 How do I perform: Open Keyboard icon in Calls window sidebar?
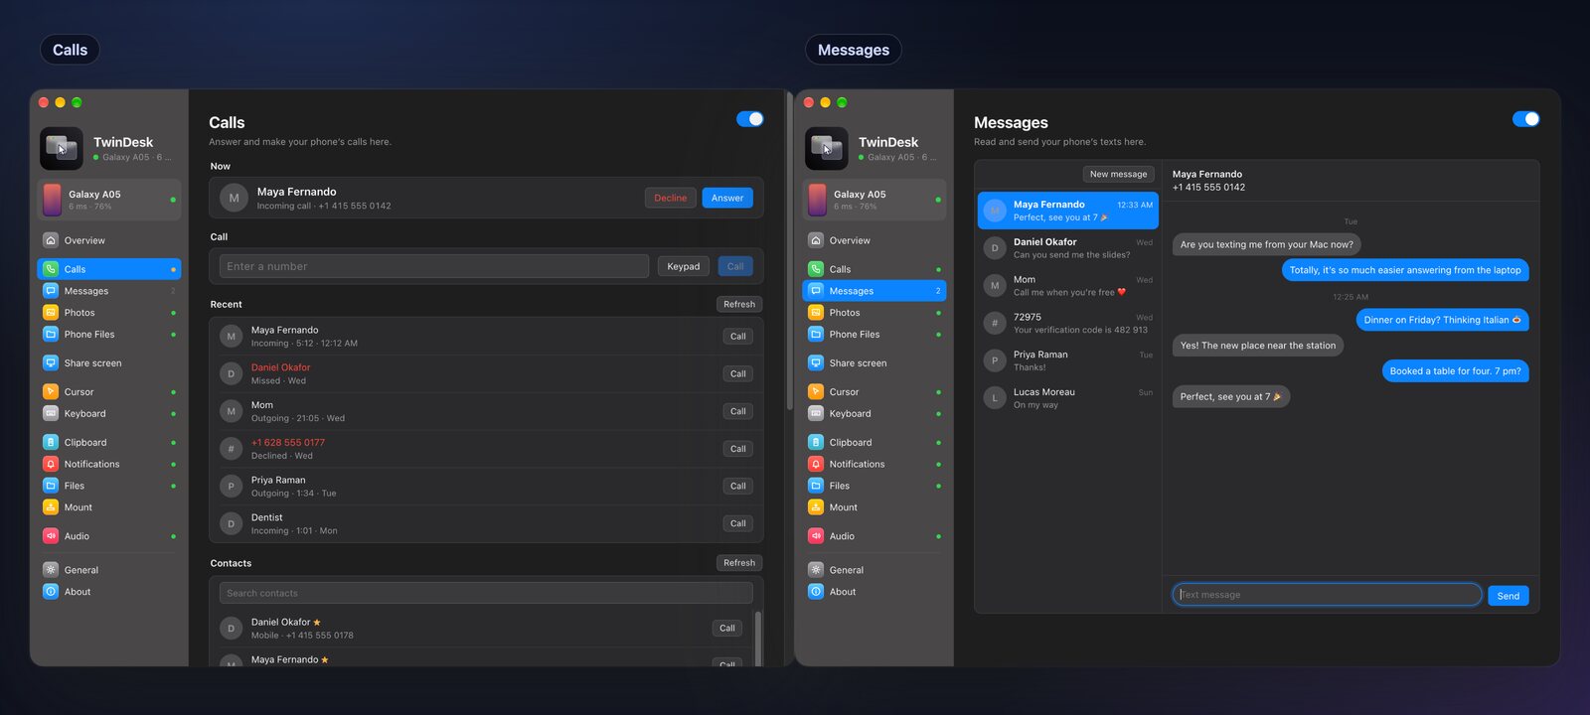(51, 414)
